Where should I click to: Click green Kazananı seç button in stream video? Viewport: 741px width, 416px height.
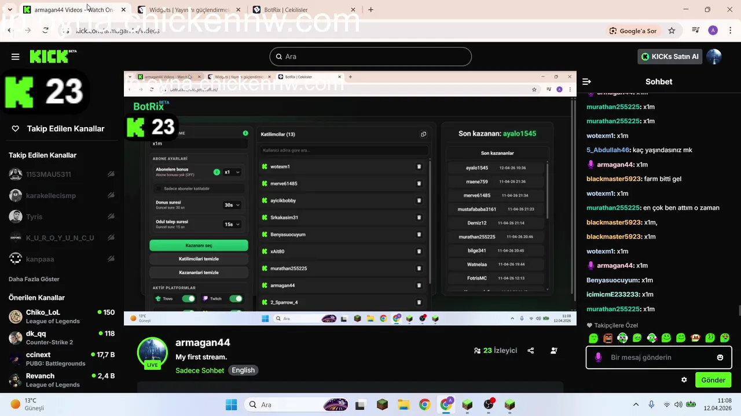[x=199, y=246]
